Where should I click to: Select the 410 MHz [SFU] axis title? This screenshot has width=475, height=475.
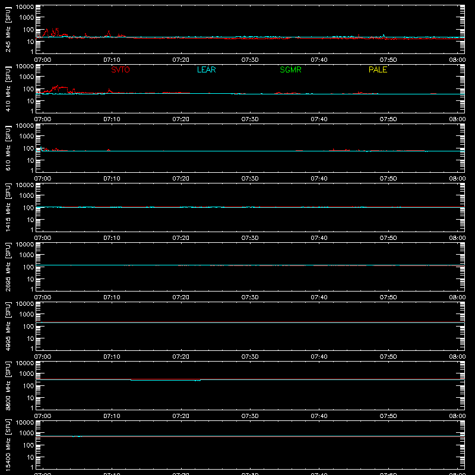(x=8, y=88)
